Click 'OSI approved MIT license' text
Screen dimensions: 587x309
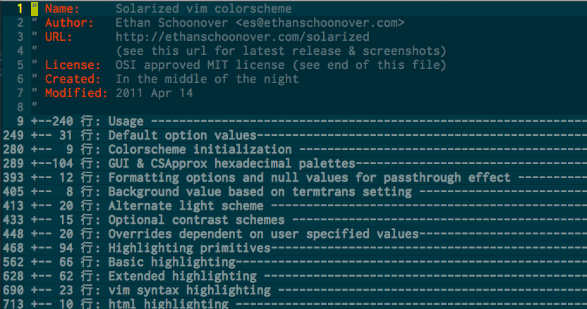200,65
